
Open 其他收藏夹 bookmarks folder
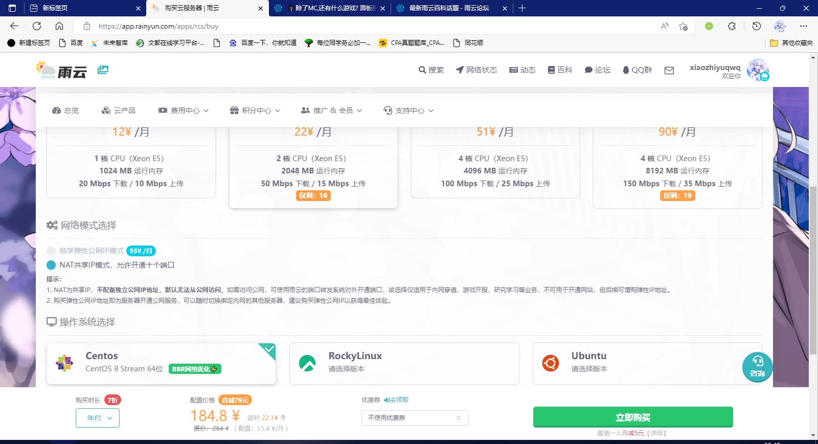pyautogui.click(x=791, y=43)
